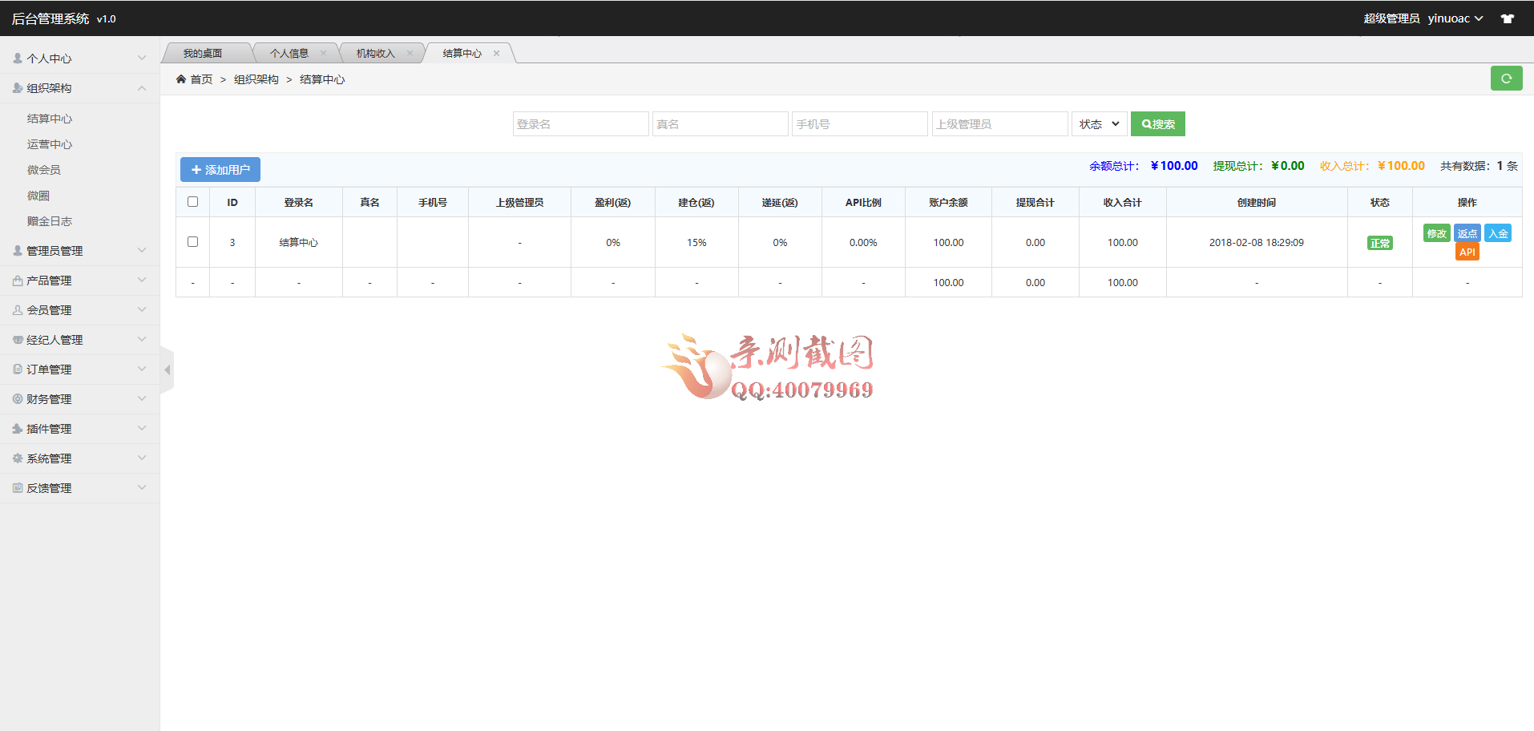Click the 登录名 input field

click(x=580, y=124)
